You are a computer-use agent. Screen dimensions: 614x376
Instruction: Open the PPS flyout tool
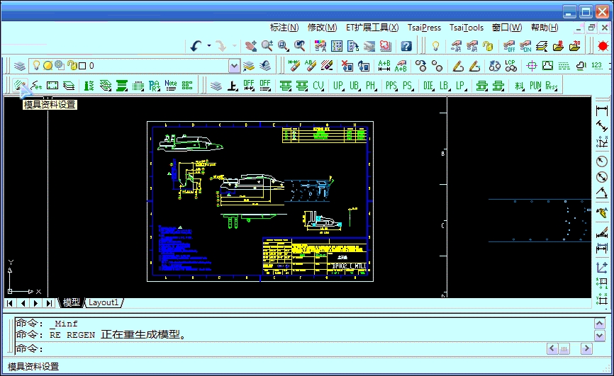coord(391,85)
